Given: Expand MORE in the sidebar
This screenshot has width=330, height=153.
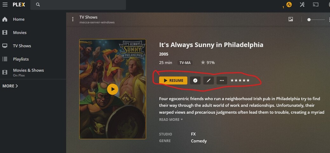Looking at the screenshot, I should (x=10, y=86).
